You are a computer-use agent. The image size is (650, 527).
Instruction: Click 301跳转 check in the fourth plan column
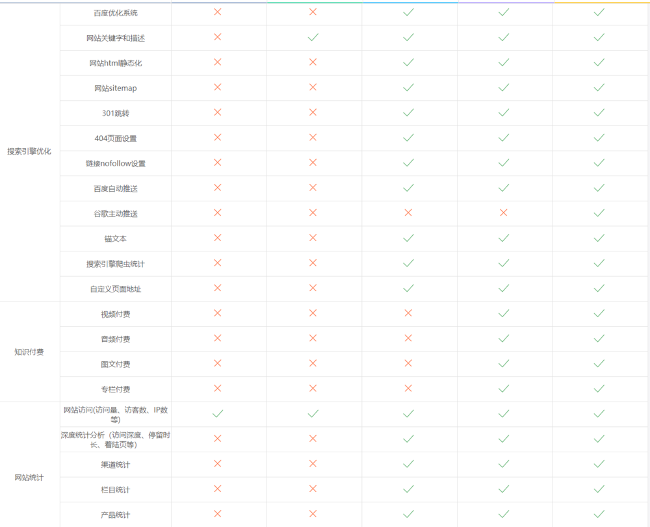[x=504, y=112]
